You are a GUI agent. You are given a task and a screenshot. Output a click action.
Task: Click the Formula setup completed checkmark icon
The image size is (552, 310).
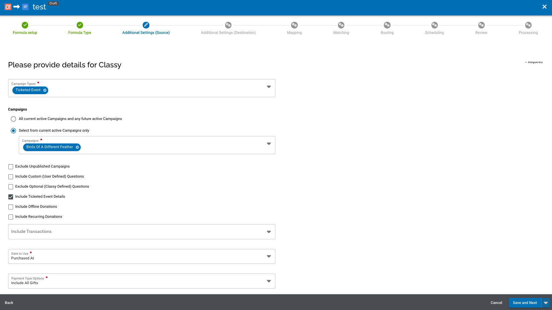point(25,25)
